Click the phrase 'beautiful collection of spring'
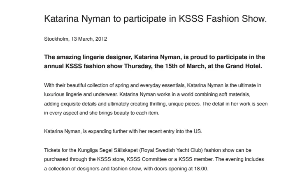This screenshot has height=172, width=307. 97,85
